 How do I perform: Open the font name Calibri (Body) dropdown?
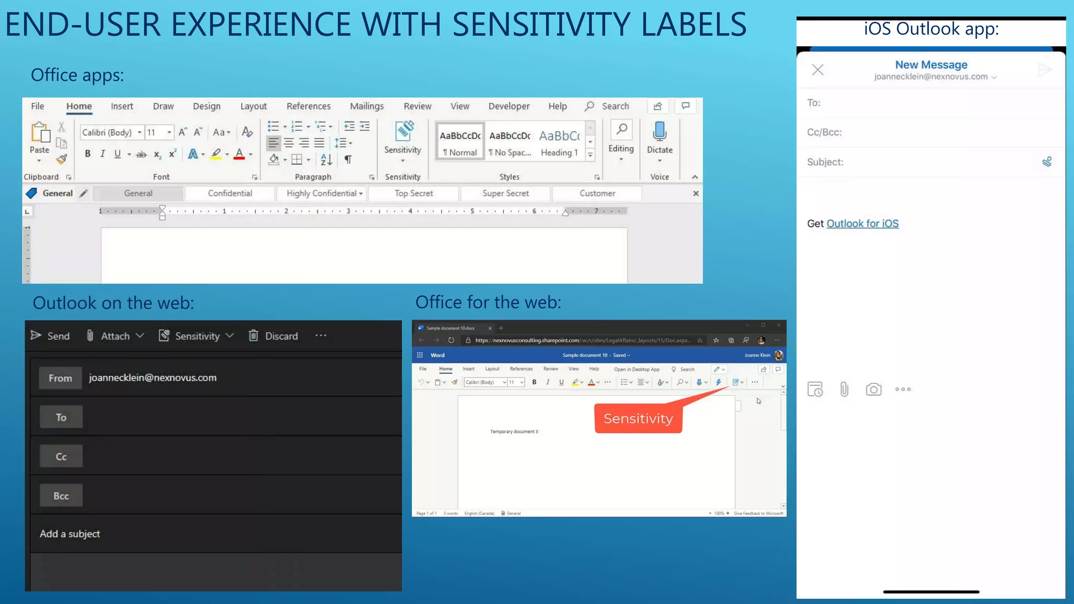click(141, 132)
